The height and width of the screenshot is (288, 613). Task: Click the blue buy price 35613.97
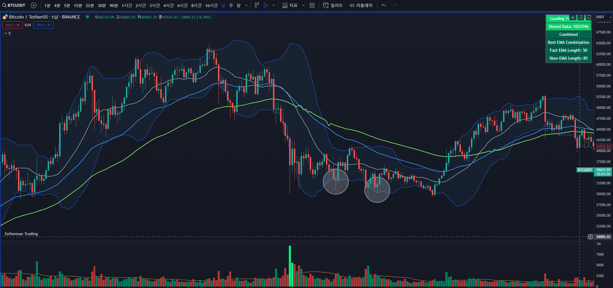[44, 25]
